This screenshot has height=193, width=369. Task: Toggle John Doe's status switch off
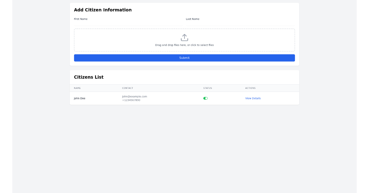point(205,98)
